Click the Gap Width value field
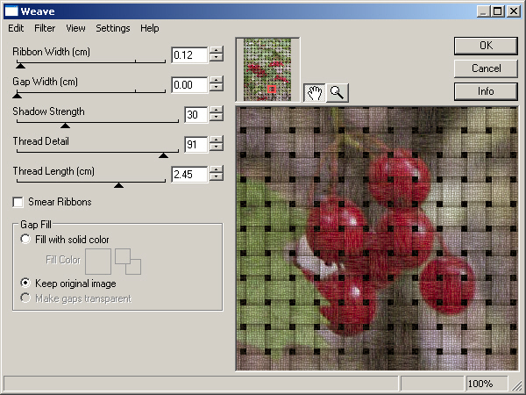Screen dimensions: 526x395 point(189,84)
